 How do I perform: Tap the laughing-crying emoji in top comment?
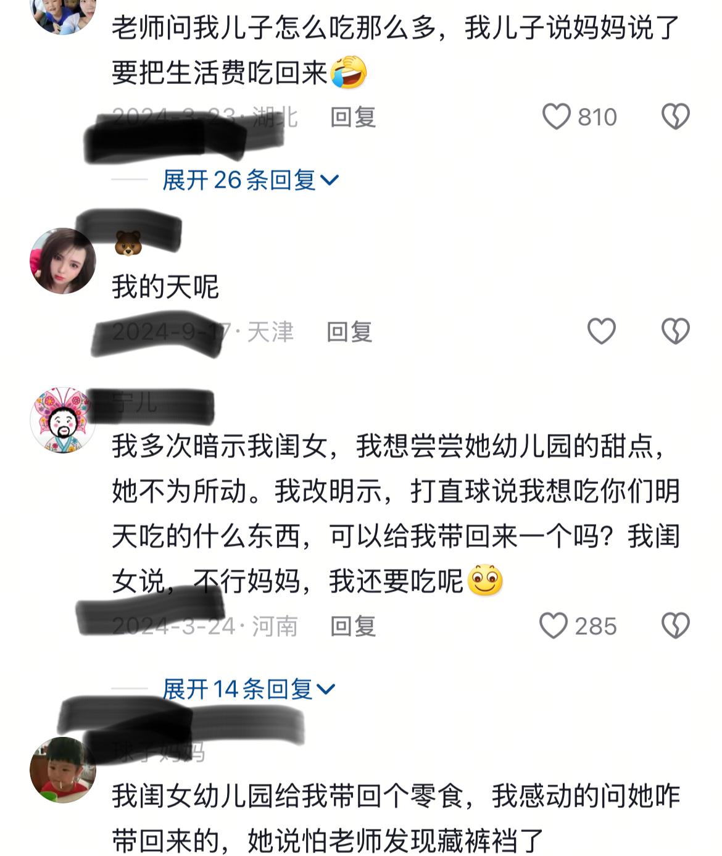tap(349, 72)
